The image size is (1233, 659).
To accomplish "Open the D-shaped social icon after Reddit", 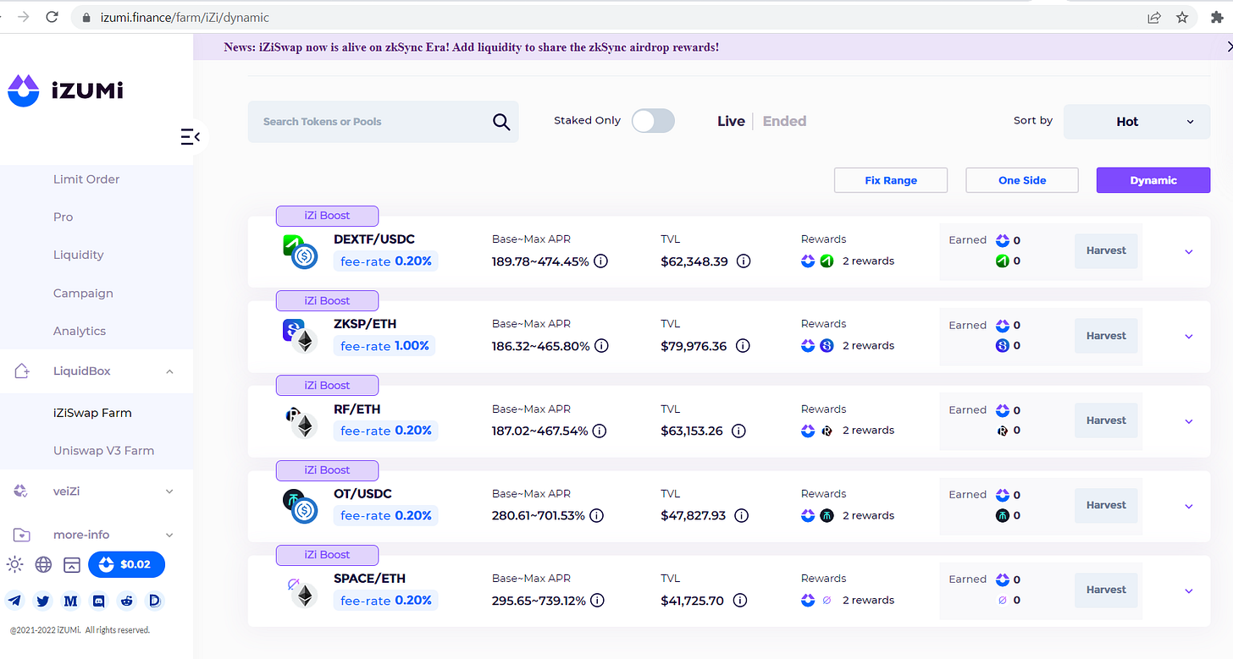I will (x=154, y=601).
